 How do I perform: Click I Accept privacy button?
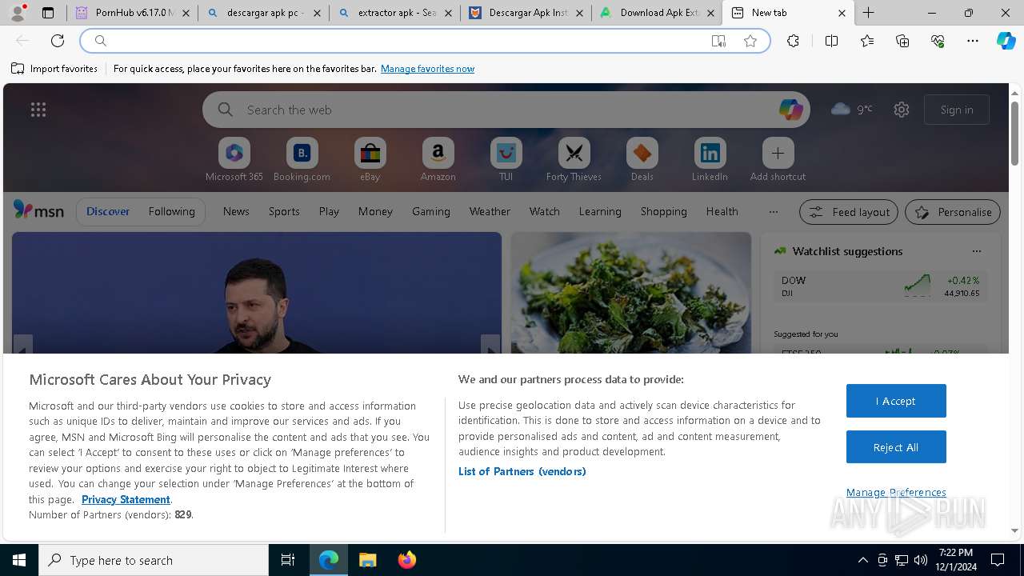point(896,401)
